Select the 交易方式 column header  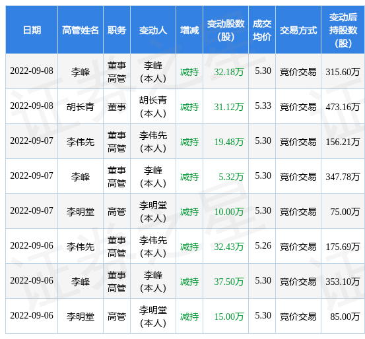click(x=298, y=30)
